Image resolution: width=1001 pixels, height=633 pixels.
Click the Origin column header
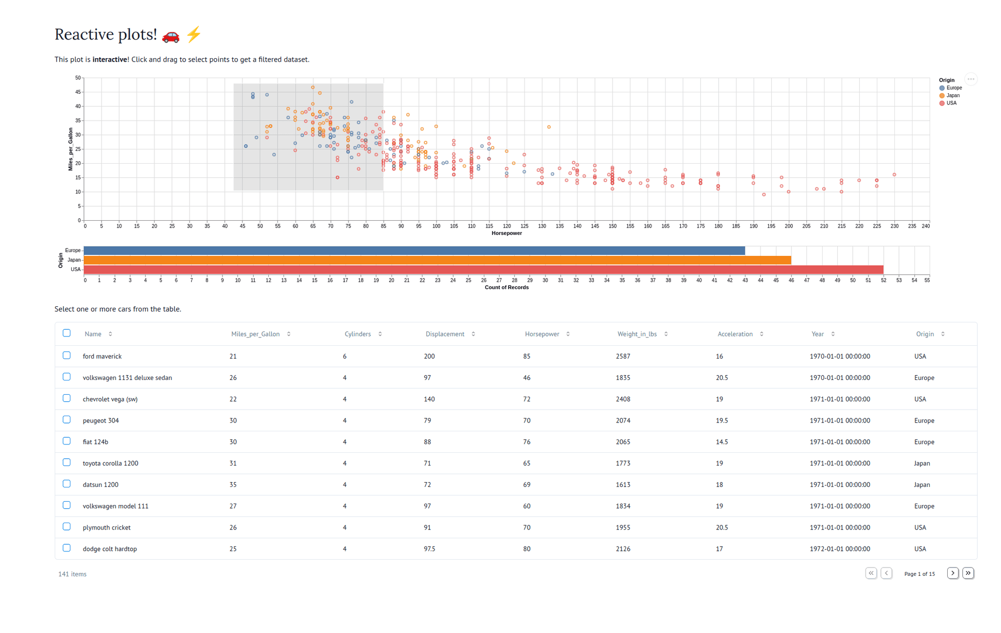pyautogui.click(x=925, y=334)
